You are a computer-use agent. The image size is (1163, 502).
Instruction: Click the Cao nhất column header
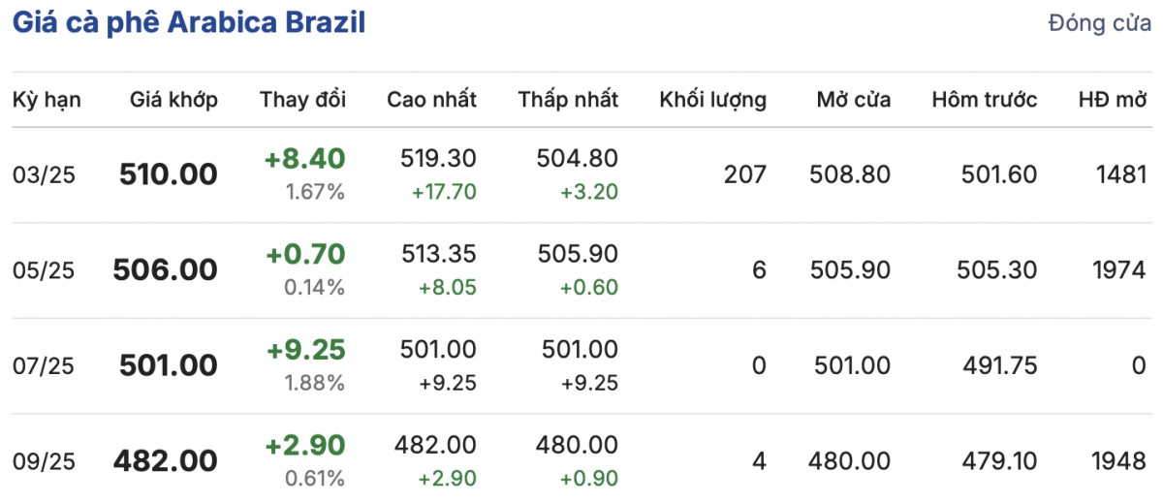(x=431, y=100)
